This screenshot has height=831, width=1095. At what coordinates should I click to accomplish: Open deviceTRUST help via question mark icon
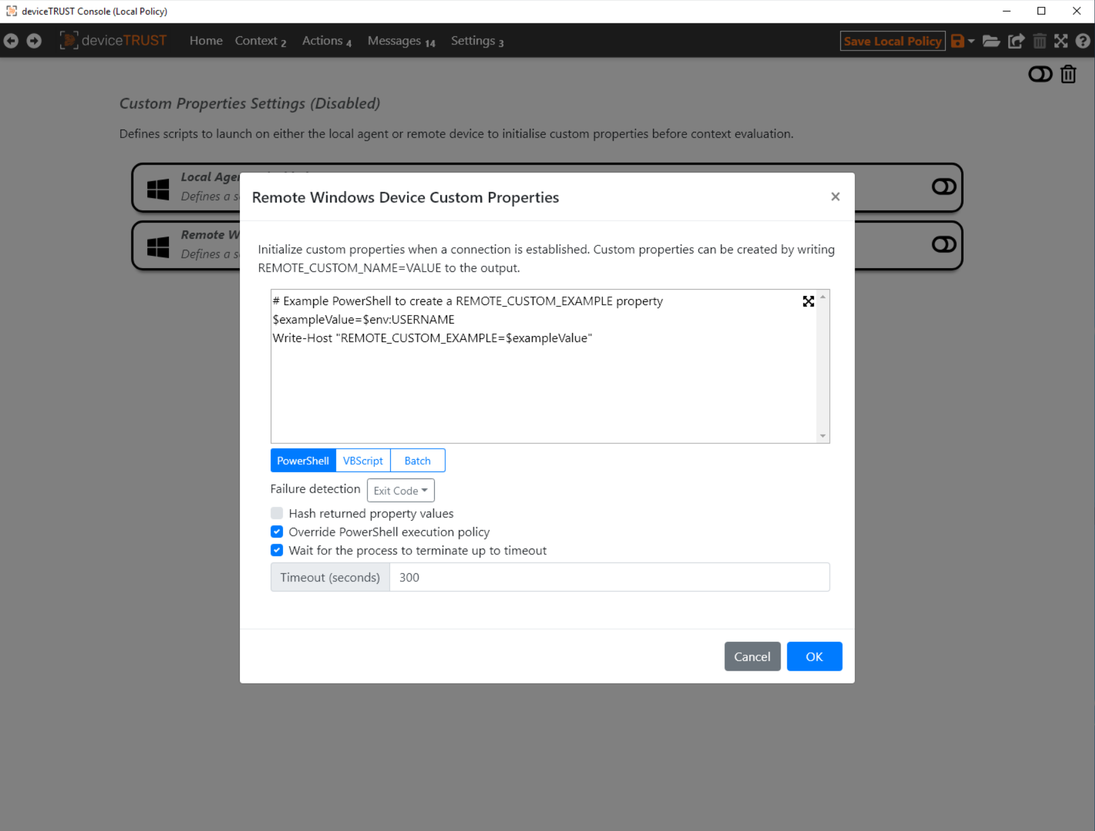click(1083, 41)
